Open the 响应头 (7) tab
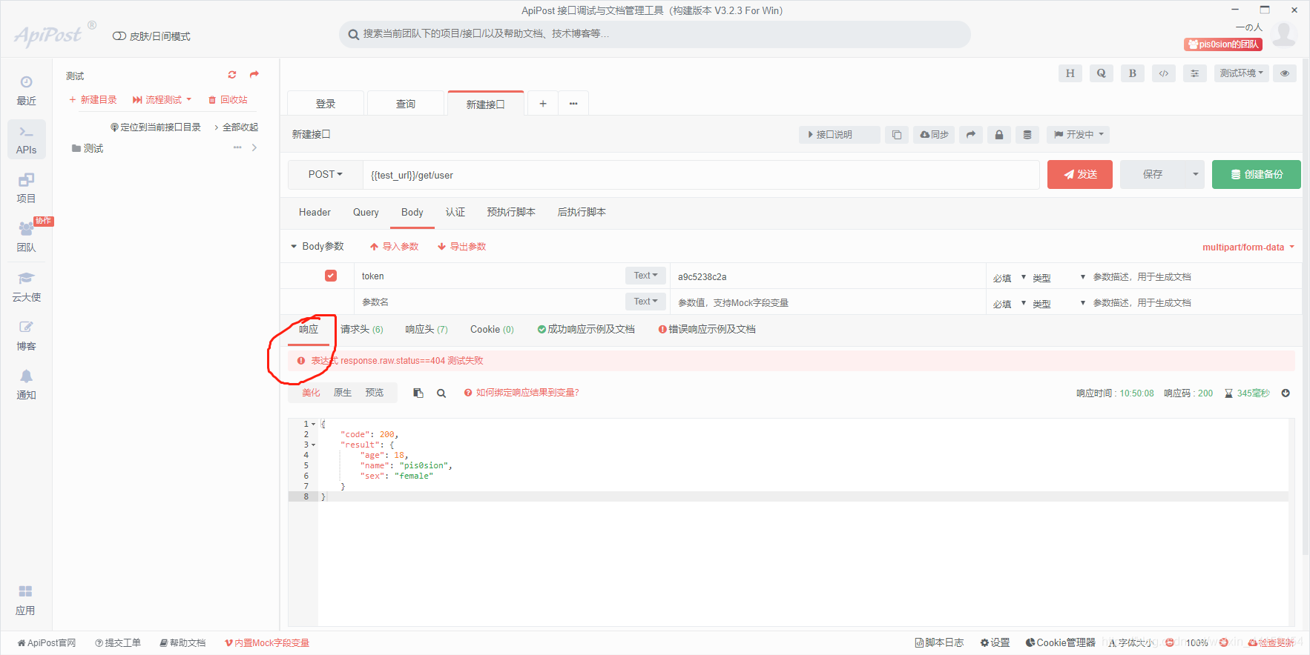The width and height of the screenshot is (1310, 655). coord(427,330)
